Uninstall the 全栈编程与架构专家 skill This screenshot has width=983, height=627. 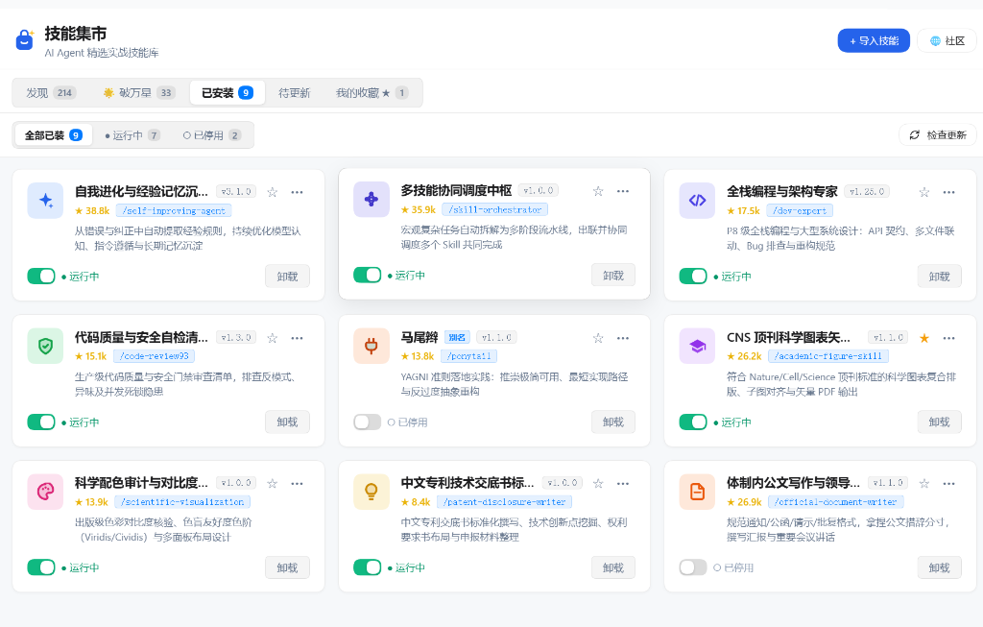[x=939, y=277]
